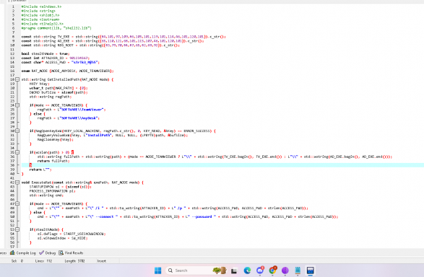This screenshot has width=424, height=277.
Task: Click the "std::wstring regPath;" line
Action: tap(51, 97)
